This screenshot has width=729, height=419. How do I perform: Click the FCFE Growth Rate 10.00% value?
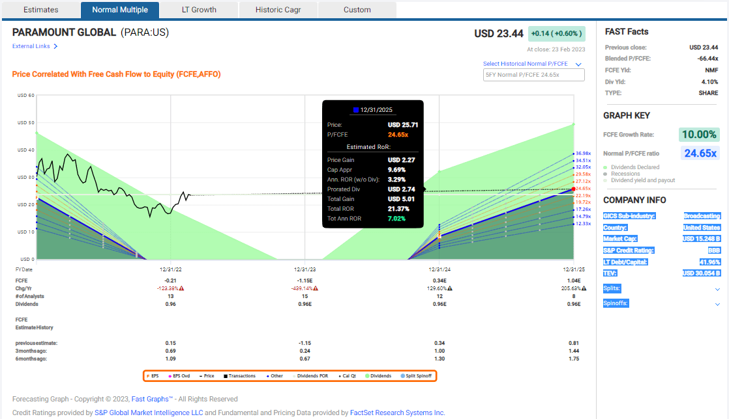(699, 135)
